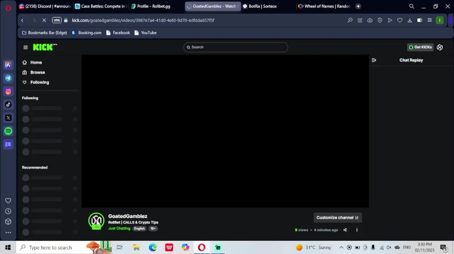Click the 18+ tag
The height and width of the screenshot is (254, 454).
click(153, 229)
